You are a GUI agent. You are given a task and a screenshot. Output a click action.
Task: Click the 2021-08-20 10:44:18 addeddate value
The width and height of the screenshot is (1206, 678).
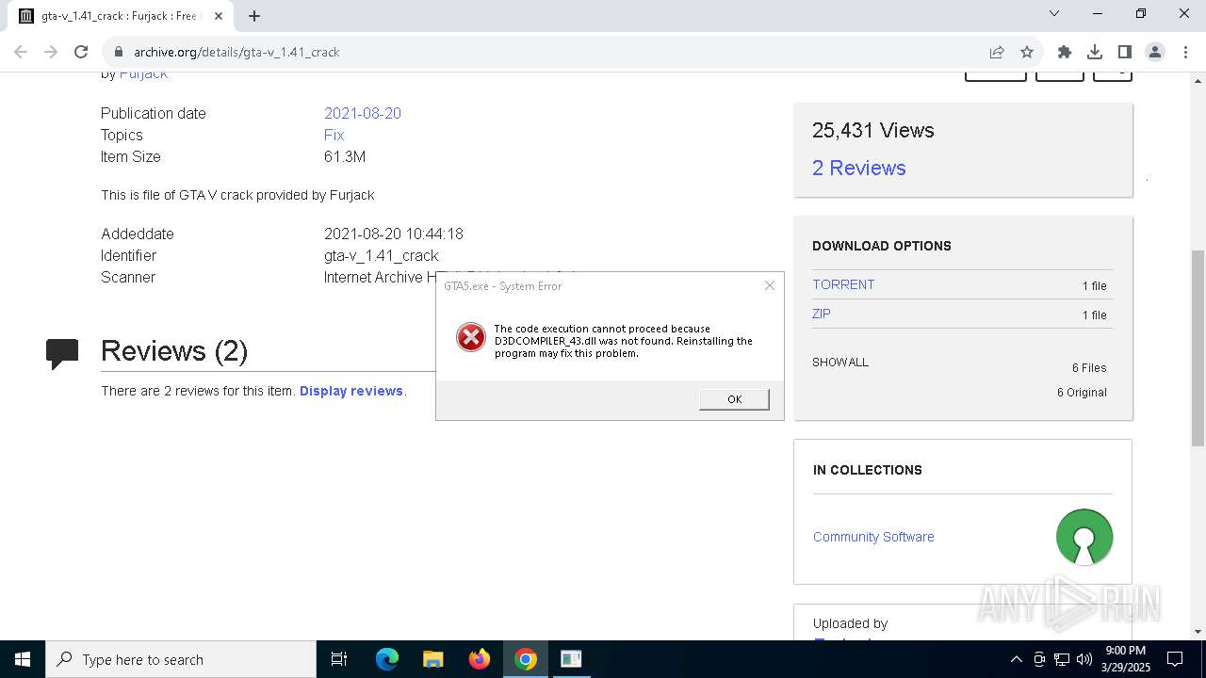point(394,234)
